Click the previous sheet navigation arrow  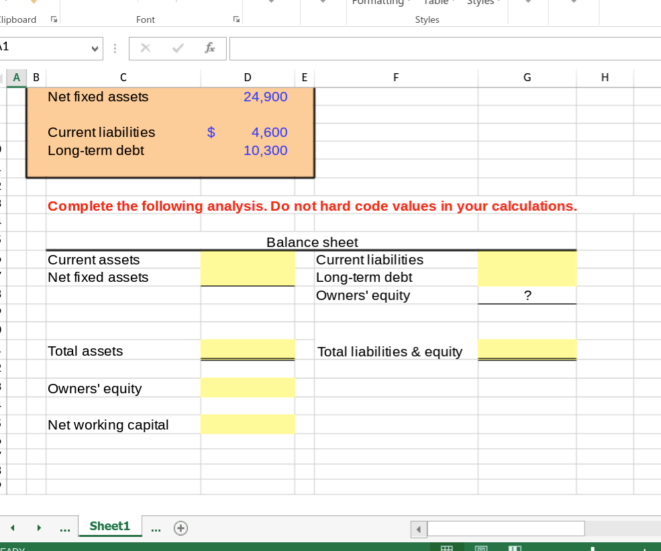[12, 528]
